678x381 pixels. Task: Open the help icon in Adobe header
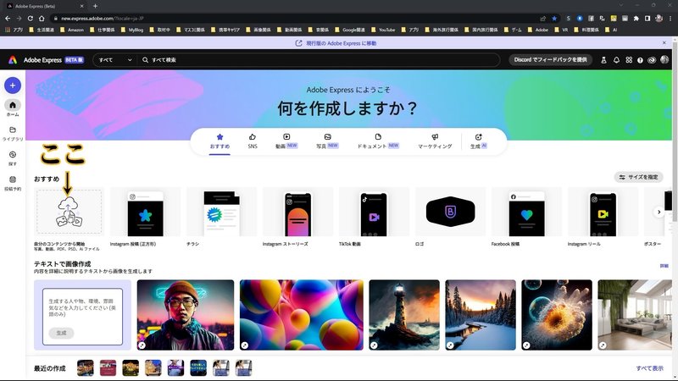pos(640,60)
